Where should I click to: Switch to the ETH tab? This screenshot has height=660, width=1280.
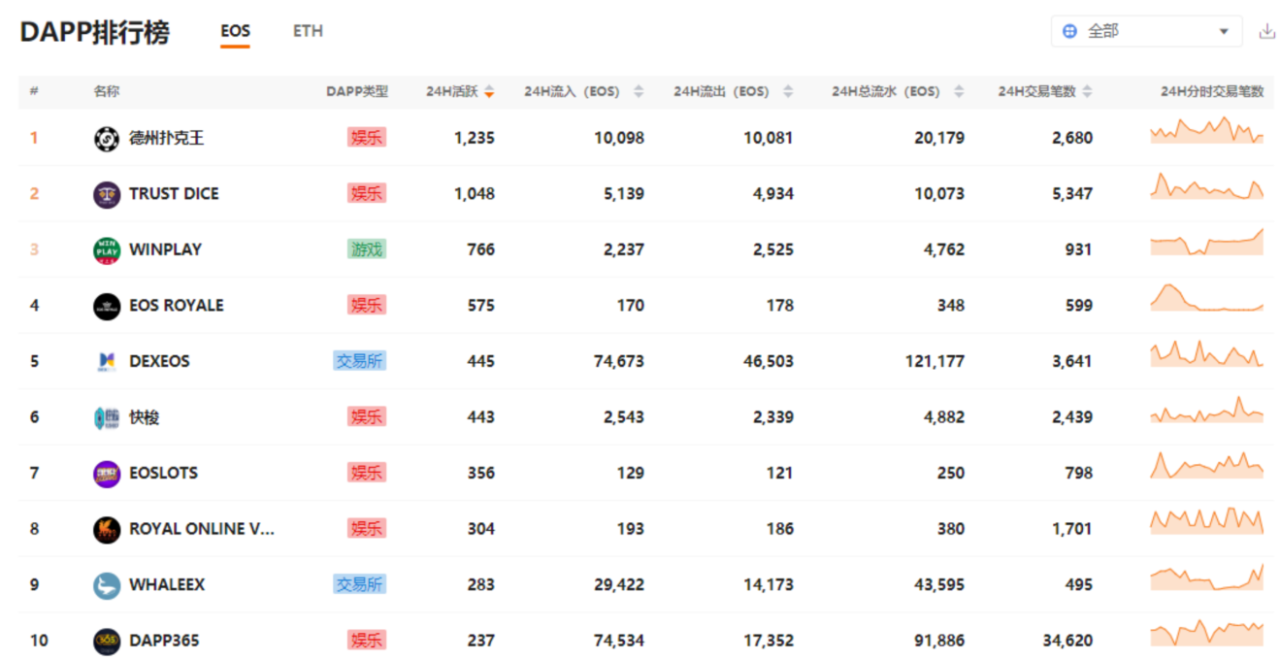coord(308,31)
